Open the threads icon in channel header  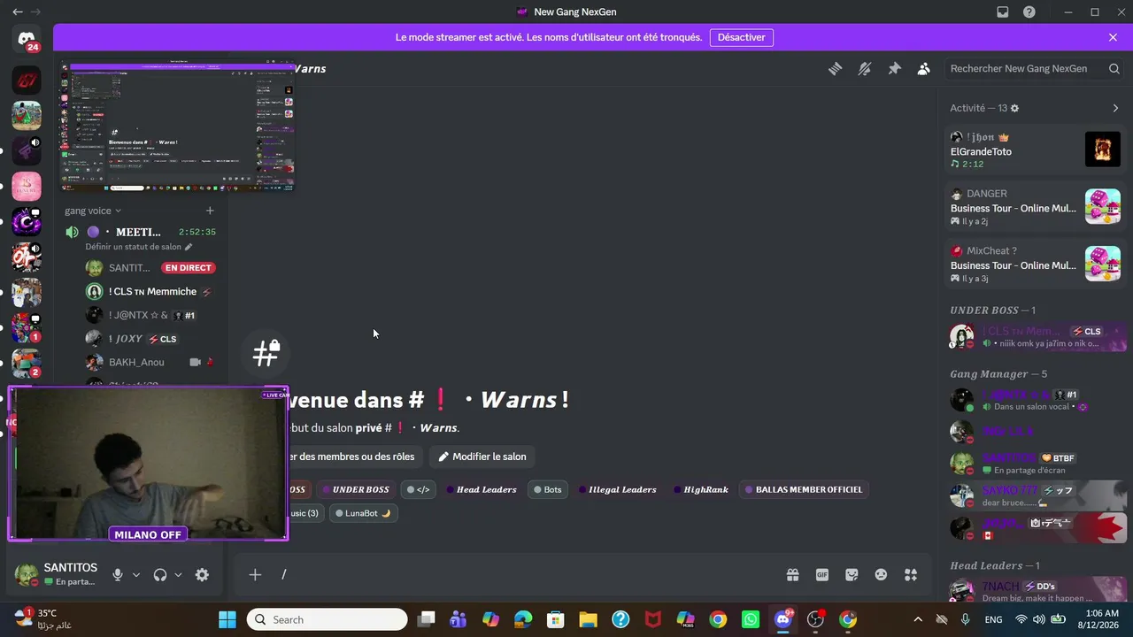[x=835, y=69]
